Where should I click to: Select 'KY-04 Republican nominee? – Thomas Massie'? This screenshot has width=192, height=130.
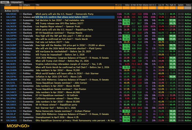coord(59,33)
